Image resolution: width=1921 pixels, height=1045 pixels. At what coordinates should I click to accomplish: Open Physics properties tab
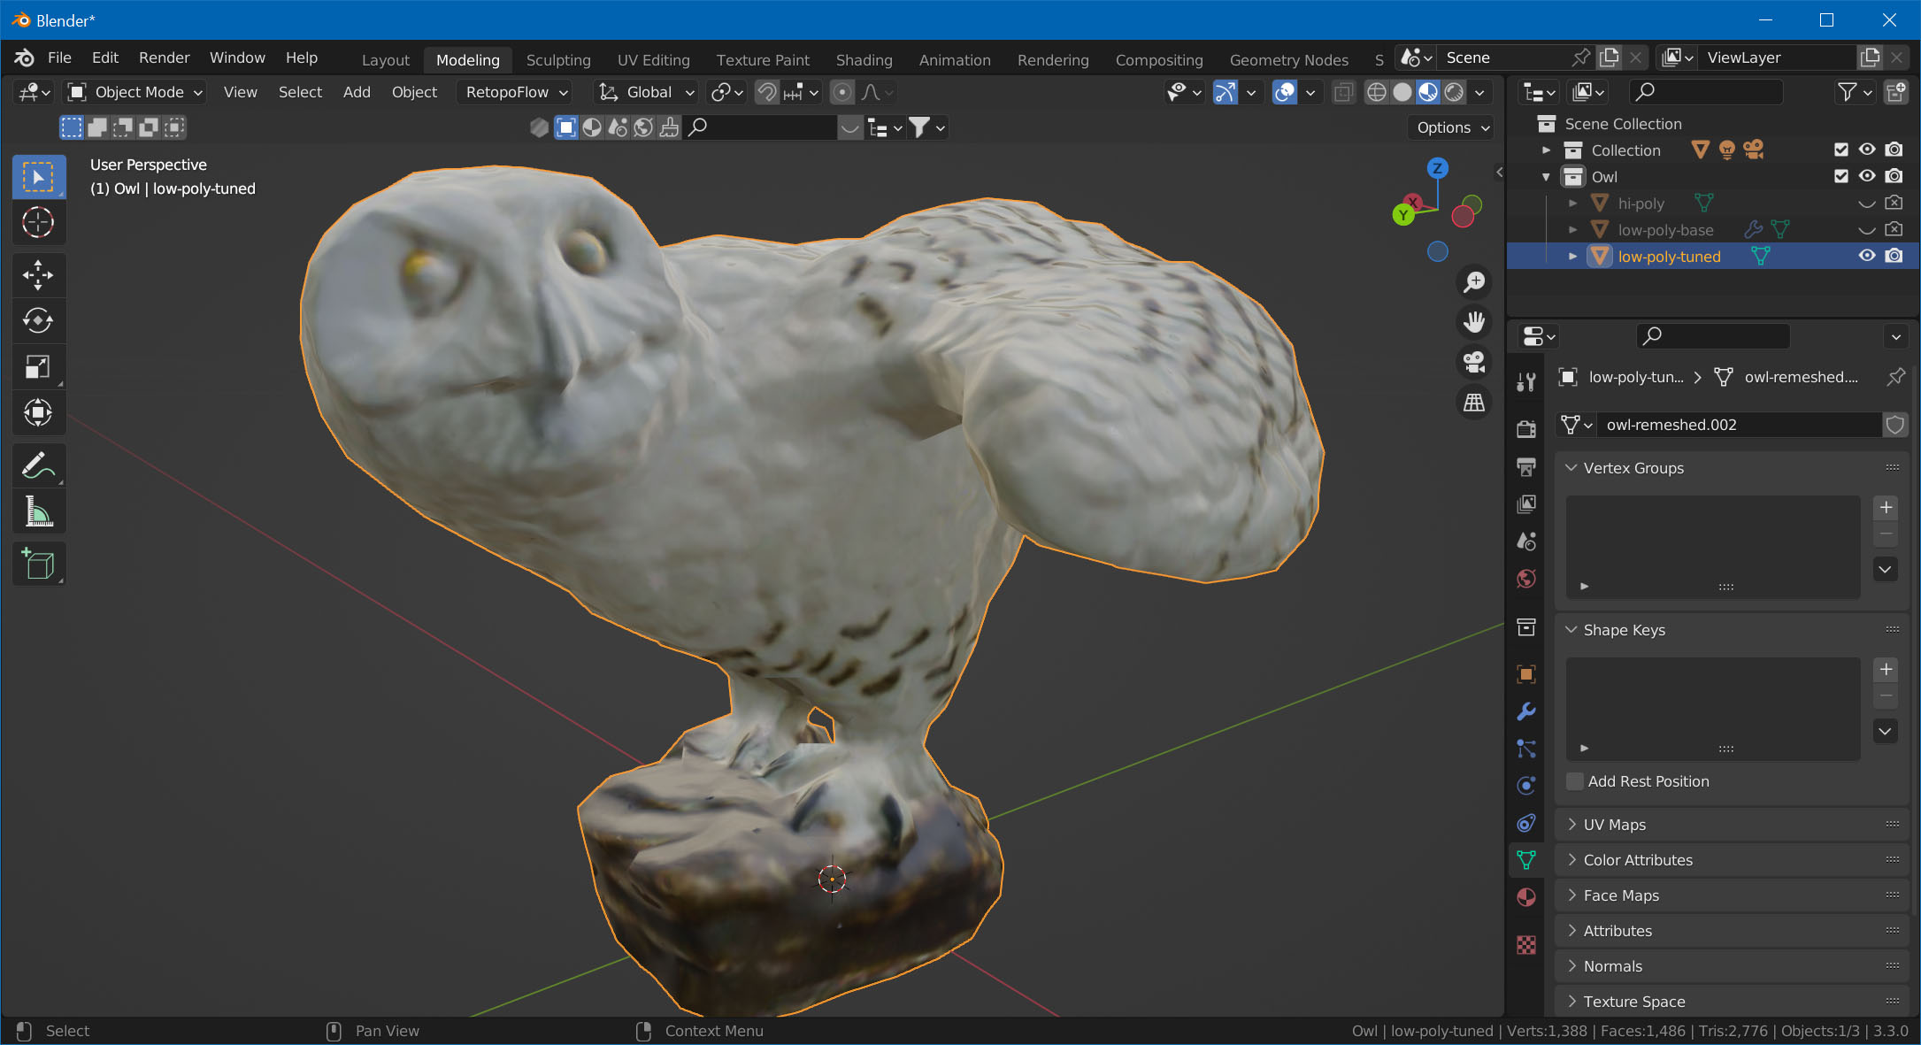1526,786
